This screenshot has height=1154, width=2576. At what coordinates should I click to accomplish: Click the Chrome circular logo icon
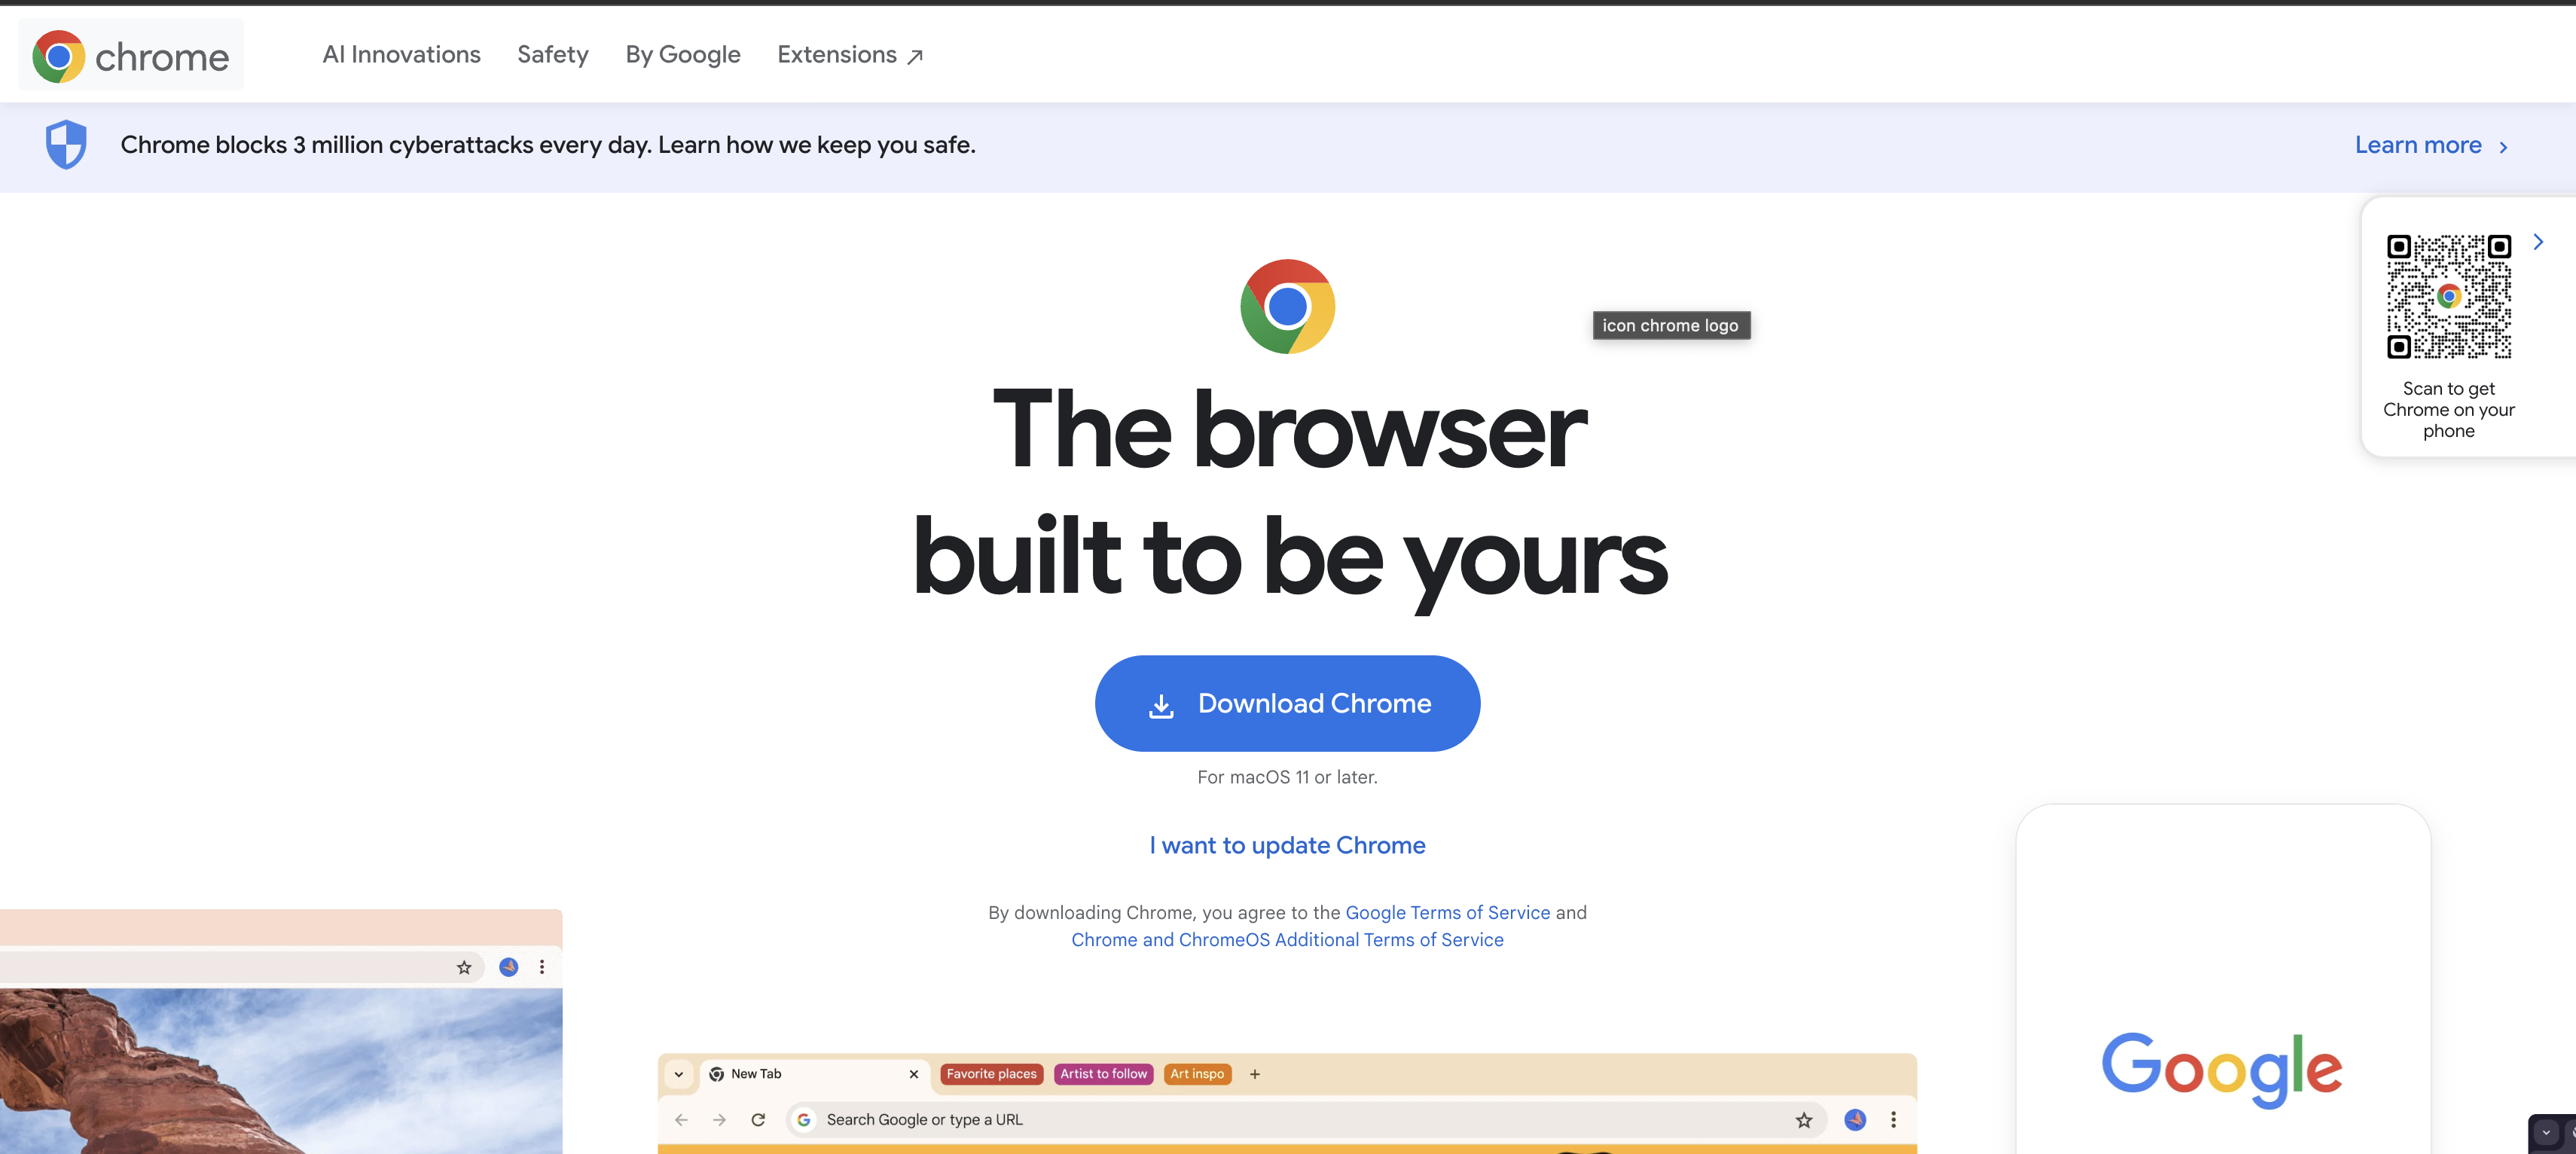[1288, 306]
